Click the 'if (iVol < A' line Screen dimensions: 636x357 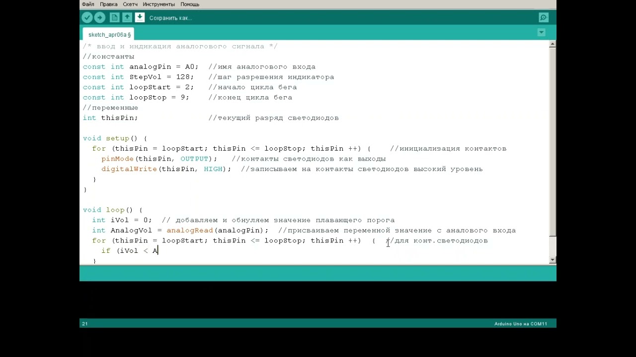(130, 251)
